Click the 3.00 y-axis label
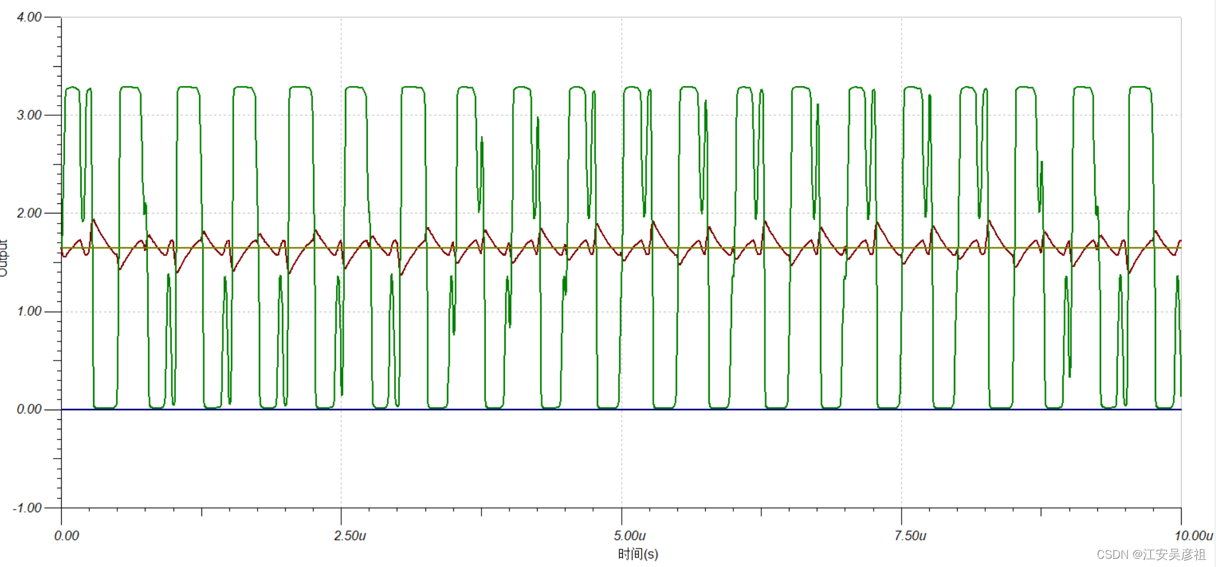1216x567 pixels. tap(29, 115)
